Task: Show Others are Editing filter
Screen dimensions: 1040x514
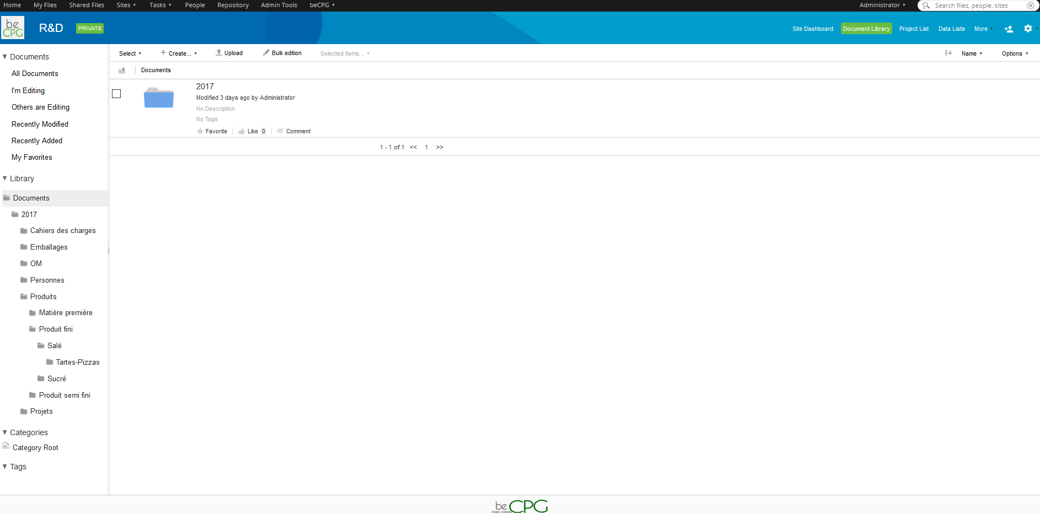Action: pyautogui.click(x=40, y=107)
